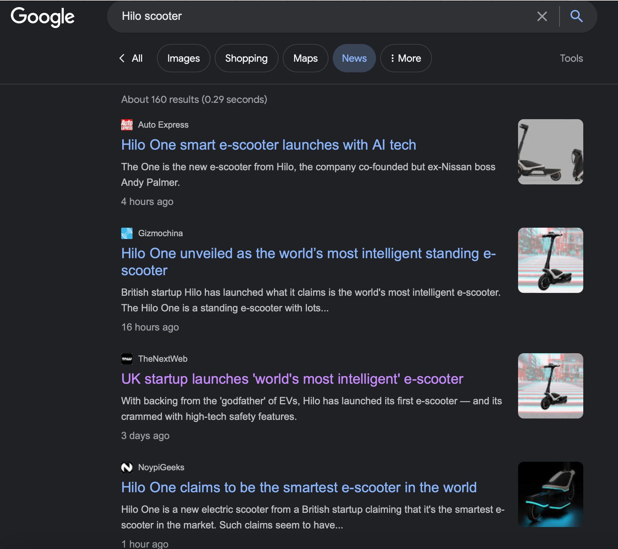The width and height of the screenshot is (618, 549).
Task: Open the Tools filter options
Action: point(571,58)
